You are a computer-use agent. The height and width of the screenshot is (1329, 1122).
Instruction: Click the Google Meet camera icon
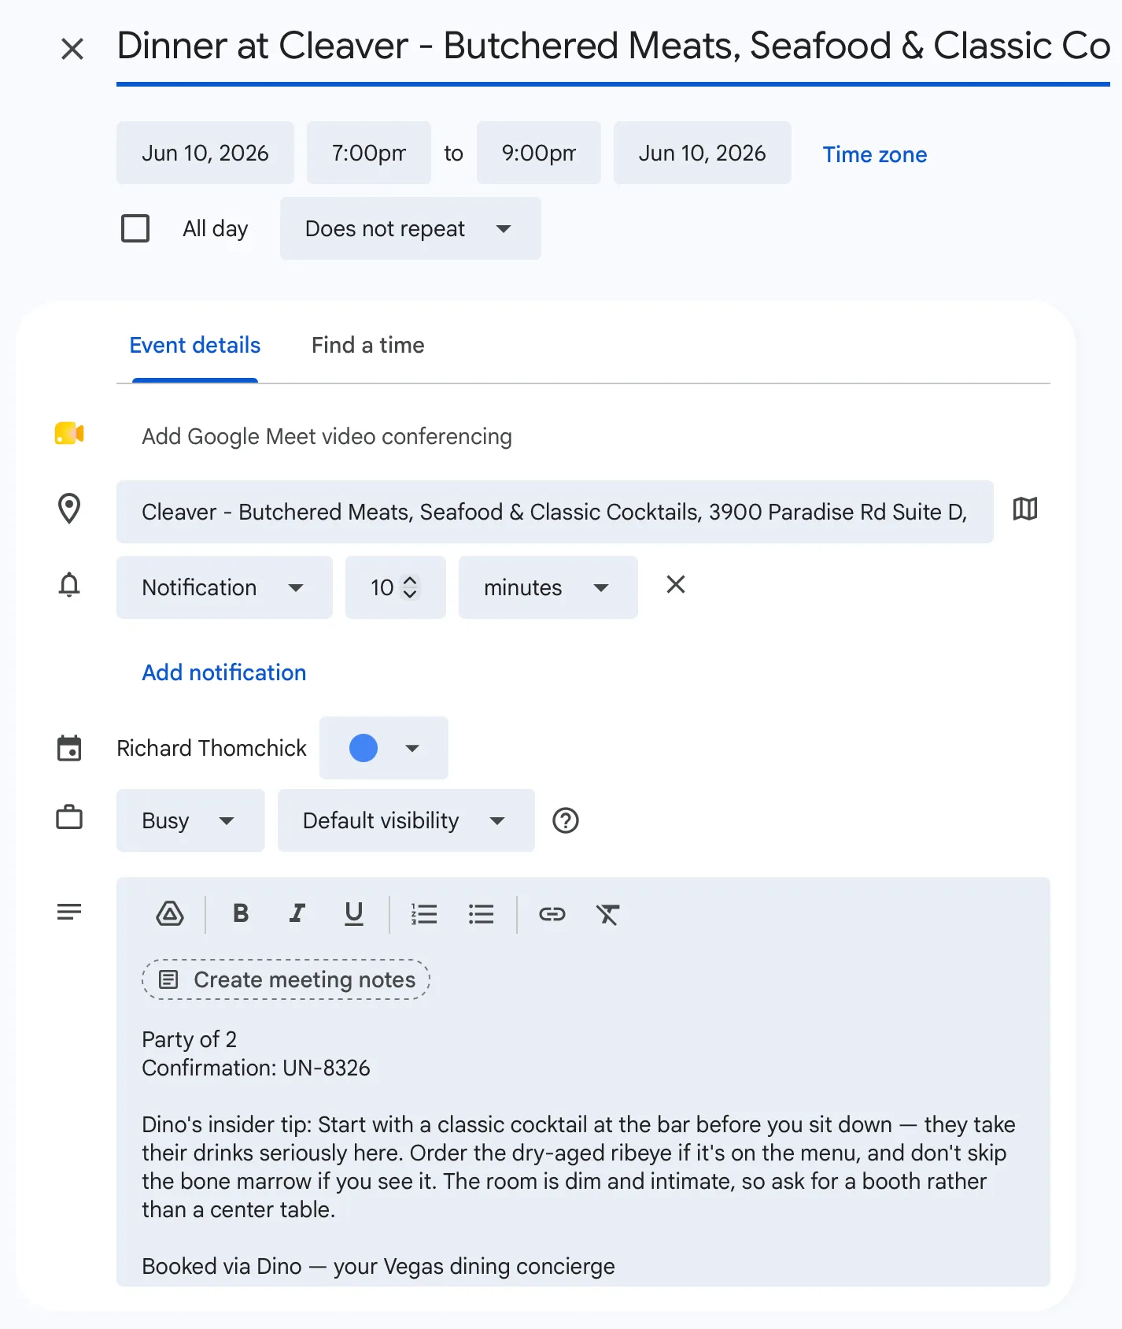pyautogui.click(x=69, y=434)
